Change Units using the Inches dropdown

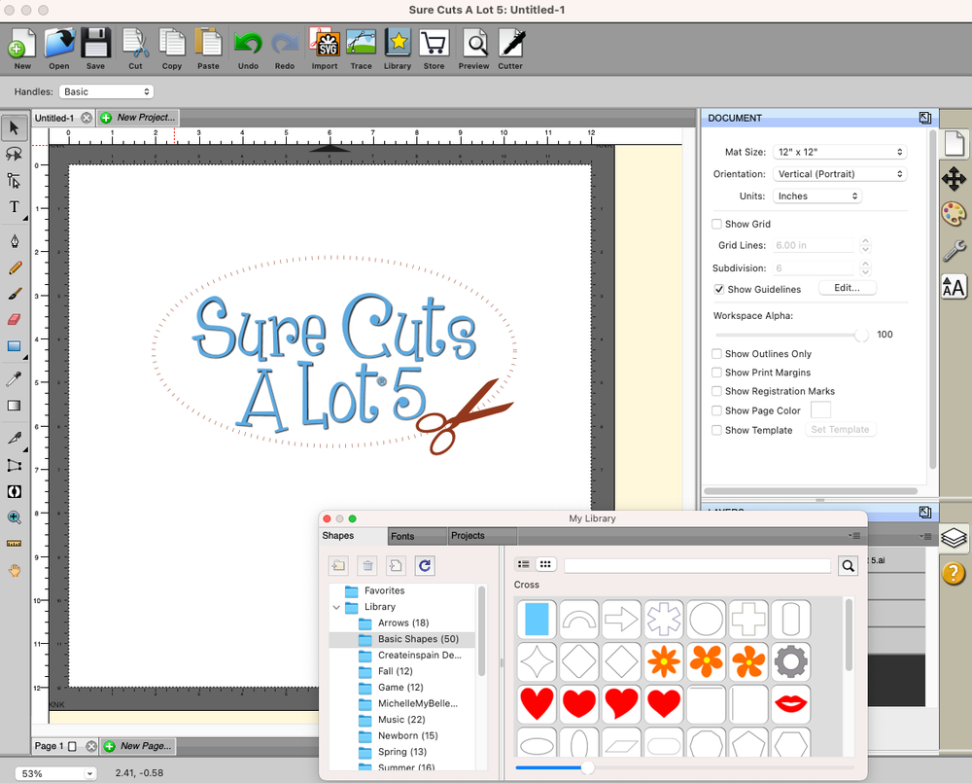click(x=817, y=196)
